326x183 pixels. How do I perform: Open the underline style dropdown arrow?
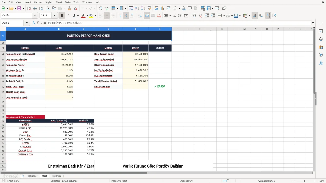(x=78, y=16)
